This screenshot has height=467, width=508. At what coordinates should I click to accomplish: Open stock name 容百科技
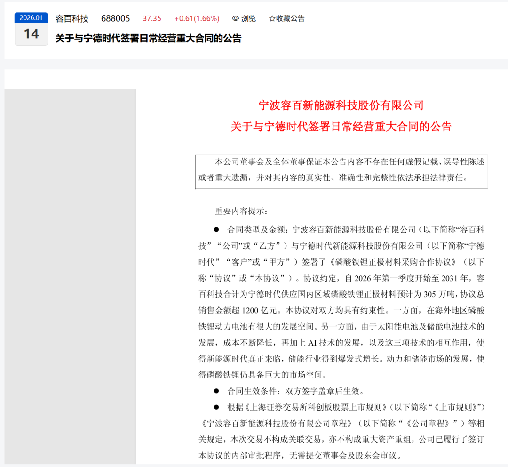72,18
